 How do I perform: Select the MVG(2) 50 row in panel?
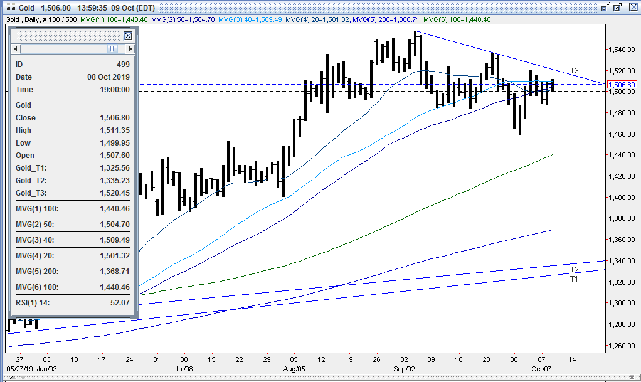[x=72, y=225]
